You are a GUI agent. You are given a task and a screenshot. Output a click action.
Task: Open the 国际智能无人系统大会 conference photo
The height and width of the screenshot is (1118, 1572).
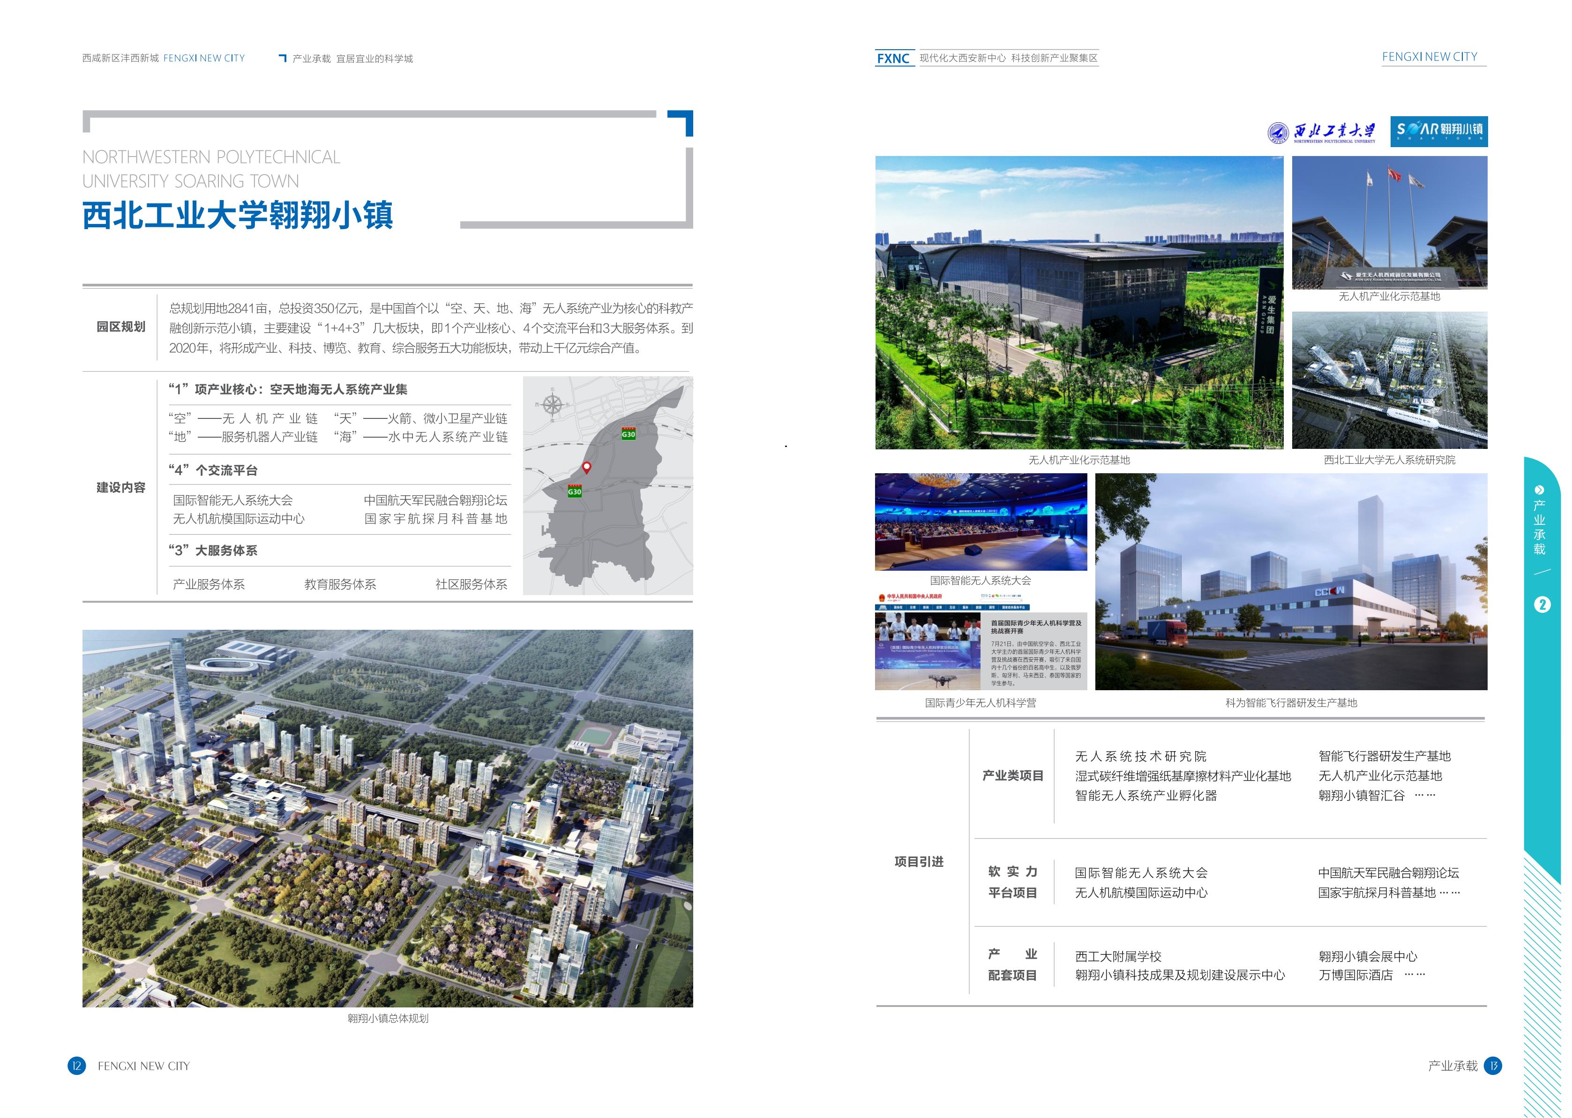tap(981, 522)
